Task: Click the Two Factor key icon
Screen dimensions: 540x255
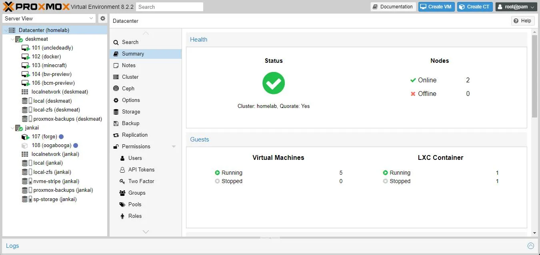Action: (122, 181)
